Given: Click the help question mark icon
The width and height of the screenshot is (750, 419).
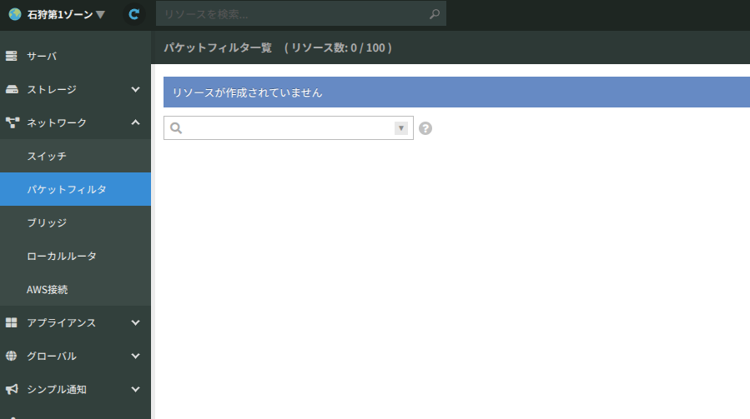Looking at the screenshot, I should (x=425, y=128).
